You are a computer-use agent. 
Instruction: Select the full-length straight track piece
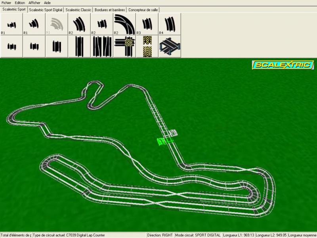[x=79, y=46]
